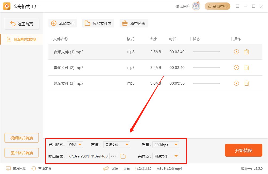Screen dimensions: 268x174
Task: Click the user avatar next to 微信用户
Action: point(196,6)
